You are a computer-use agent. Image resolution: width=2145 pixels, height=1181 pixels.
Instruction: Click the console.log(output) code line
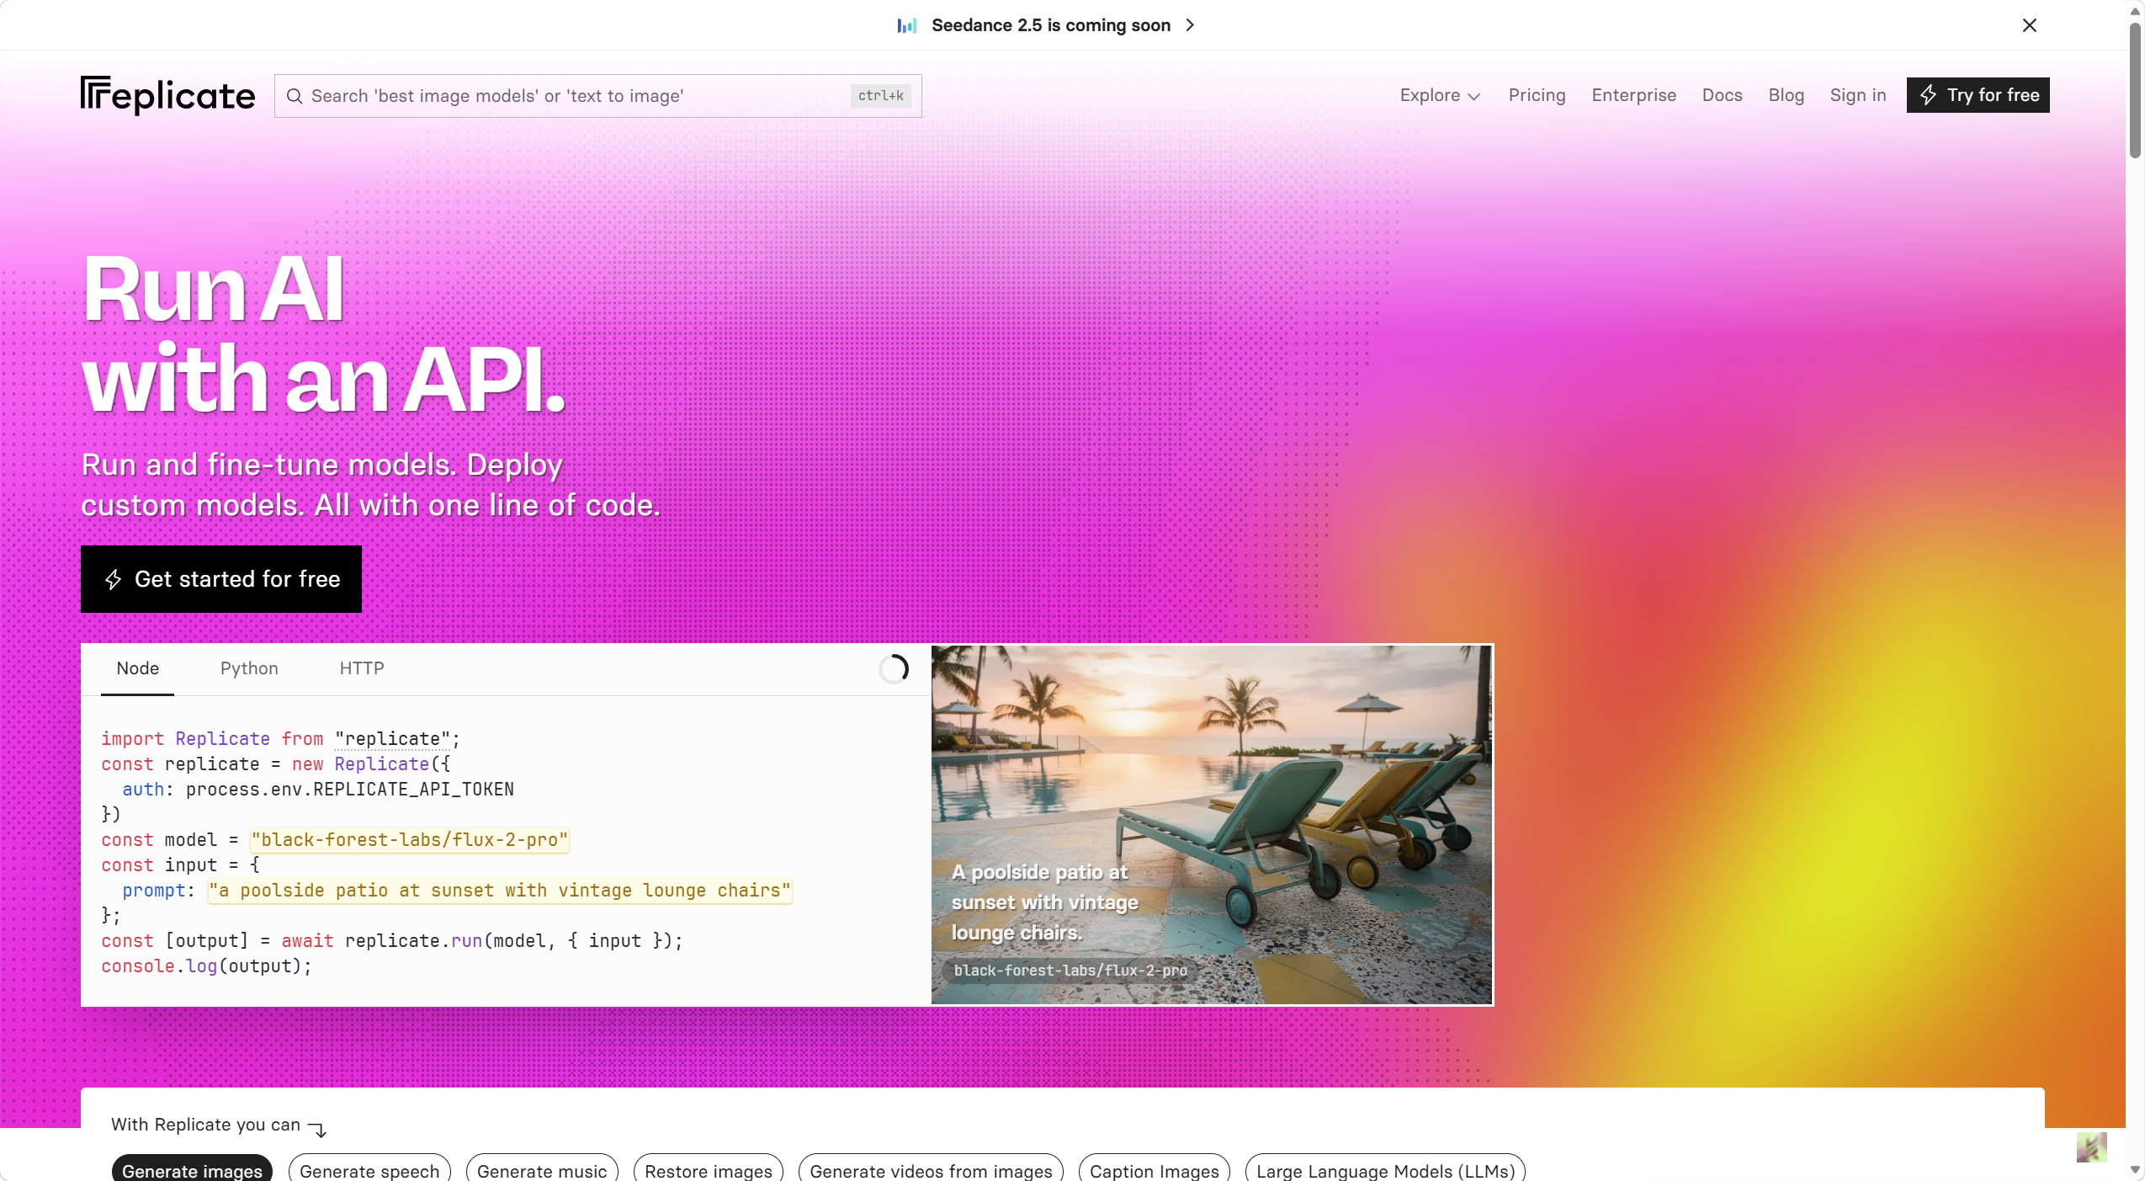[206, 966]
